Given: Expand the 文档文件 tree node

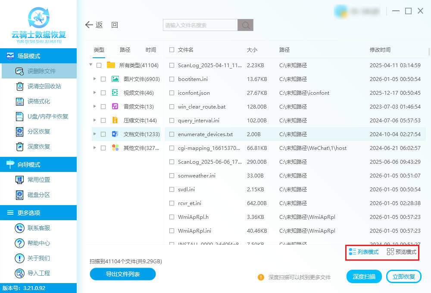Looking at the screenshot, I should 94,134.
